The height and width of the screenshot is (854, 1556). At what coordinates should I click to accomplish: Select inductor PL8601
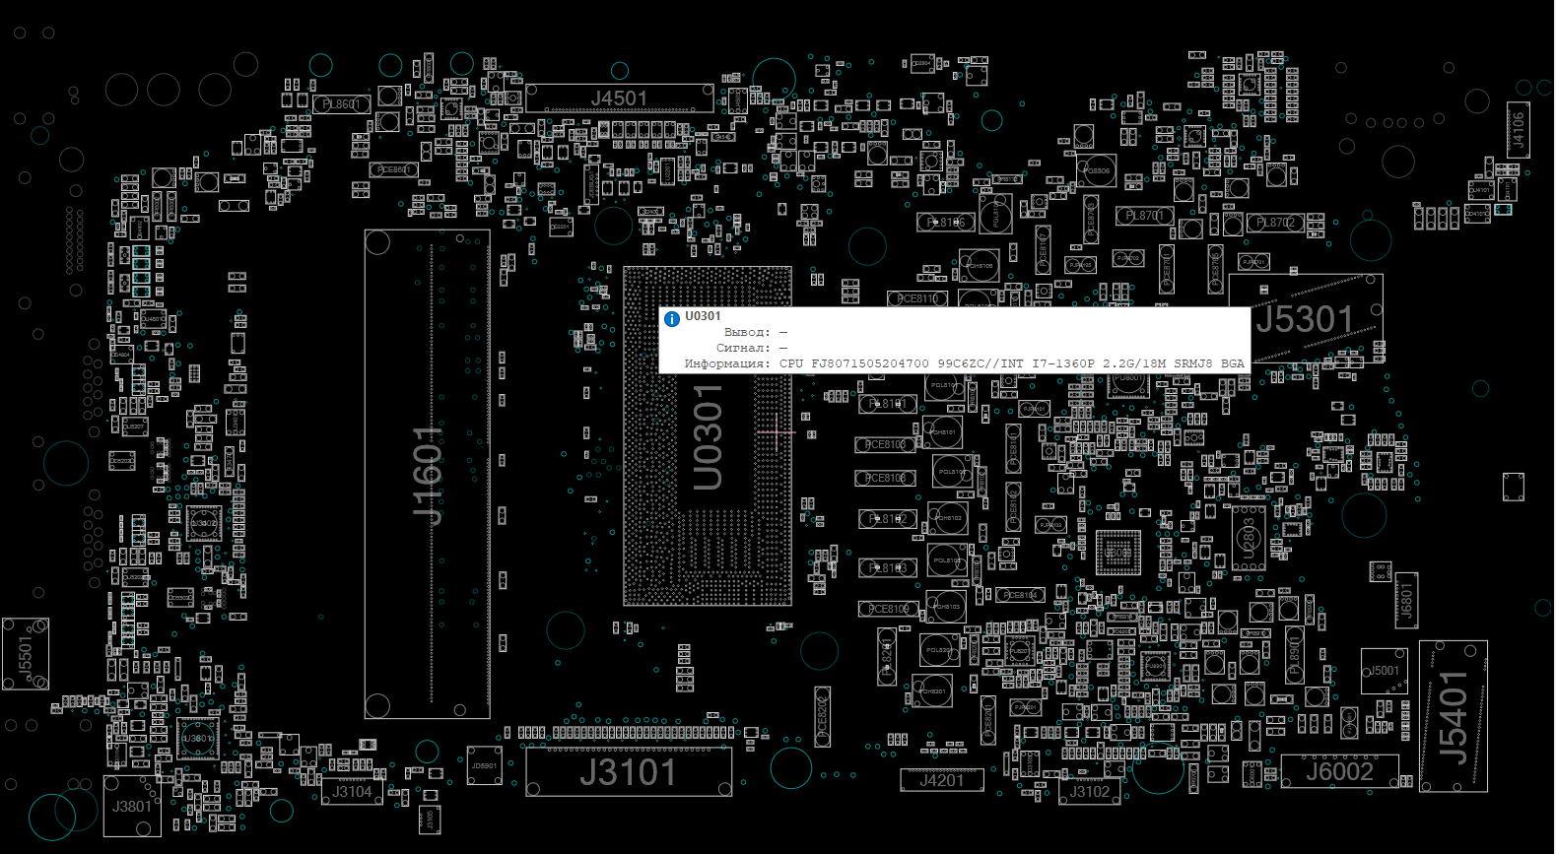[x=342, y=103]
